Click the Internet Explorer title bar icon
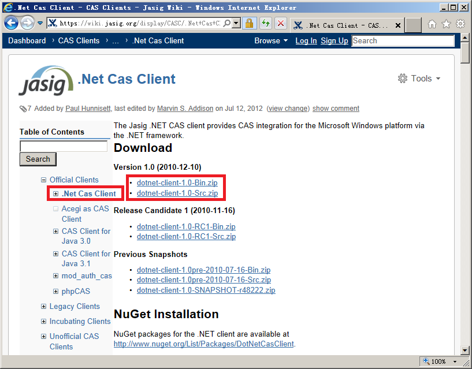Viewport: 472px width, 369px height. pyautogui.click(x=8, y=8)
